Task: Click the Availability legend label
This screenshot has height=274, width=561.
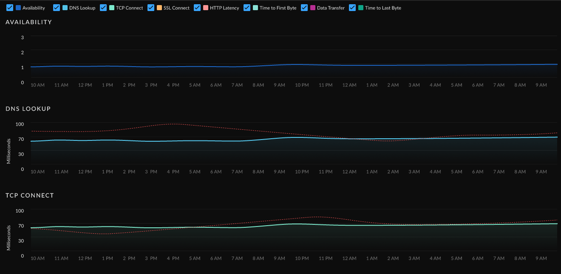Action: (x=34, y=8)
